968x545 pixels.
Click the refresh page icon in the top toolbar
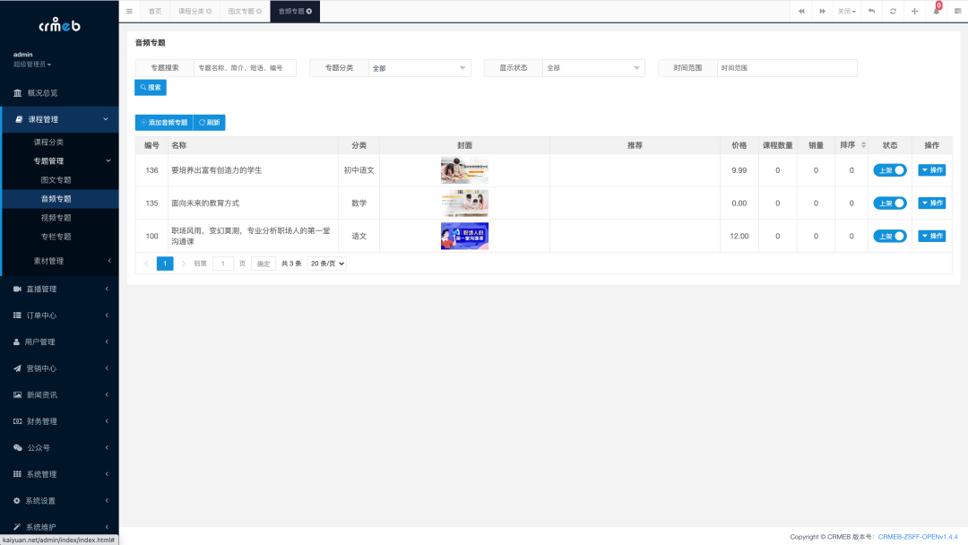pos(893,11)
